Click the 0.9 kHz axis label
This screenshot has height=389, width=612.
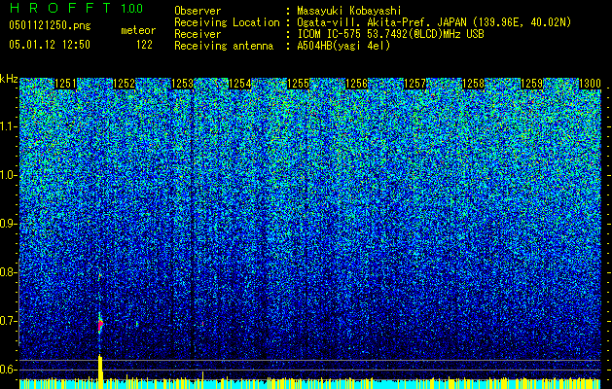[8, 224]
